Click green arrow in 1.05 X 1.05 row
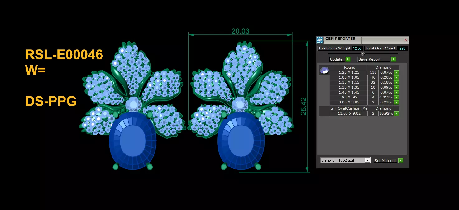Image resolution: width=459 pixels, height=210 pixels. click(396, 77)
